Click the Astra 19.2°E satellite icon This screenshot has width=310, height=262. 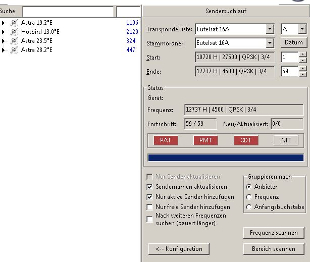click(x=14, y=23)
